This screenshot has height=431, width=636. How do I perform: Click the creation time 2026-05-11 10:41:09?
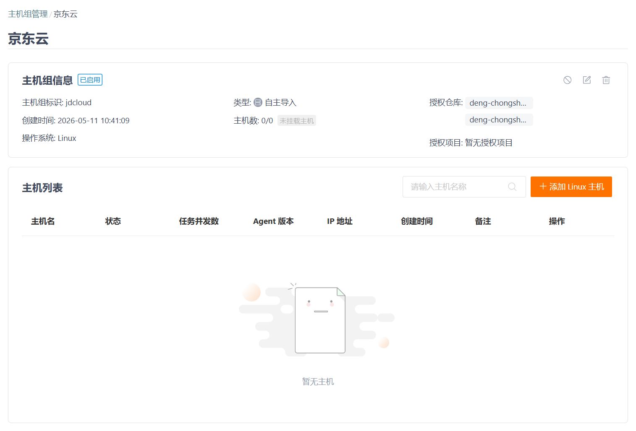click(93, 120)
